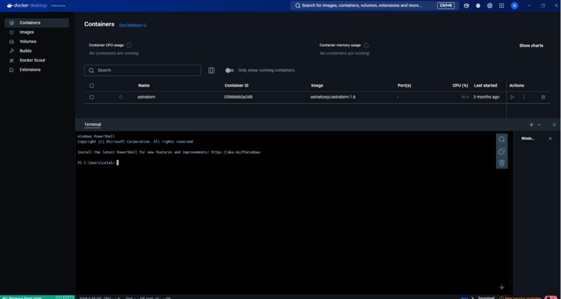Image resolution: width=561 pixels, height=299 pixels.
Task: Click the PS C:\Users\celal> terminal prompt
Action: coord(96,163)
